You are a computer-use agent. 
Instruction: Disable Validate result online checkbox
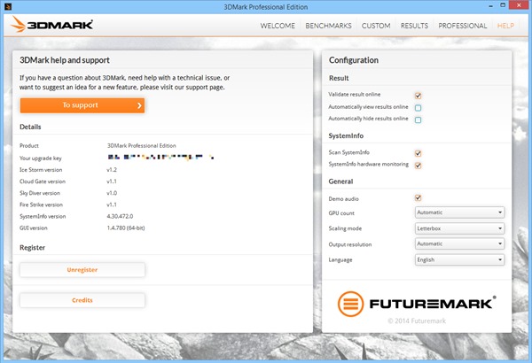(418, 96)
